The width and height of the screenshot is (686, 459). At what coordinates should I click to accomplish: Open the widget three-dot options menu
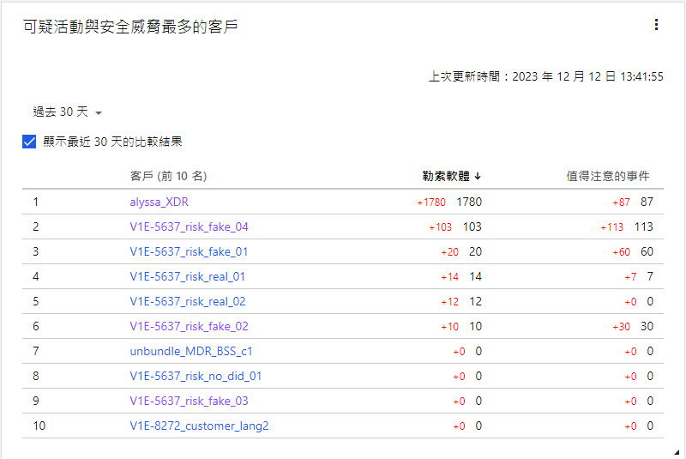(x=656, y=25)
